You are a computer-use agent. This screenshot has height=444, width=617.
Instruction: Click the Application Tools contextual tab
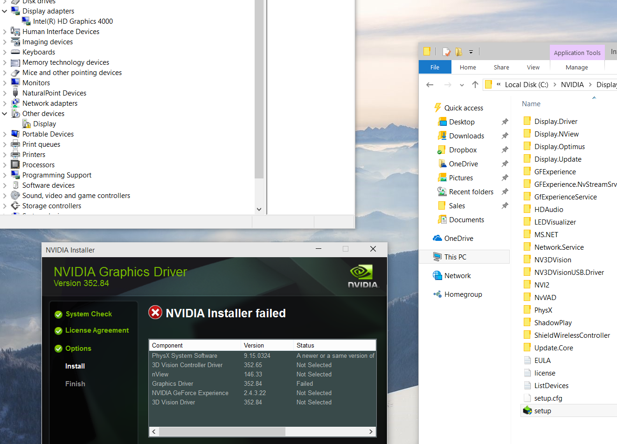pyautogui.click(x=577, y=53)
